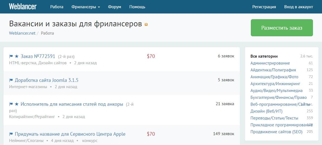Screen dimensions: 322x145
Task: Click flag icon of Придумать название listing
Action: point(11,134)
